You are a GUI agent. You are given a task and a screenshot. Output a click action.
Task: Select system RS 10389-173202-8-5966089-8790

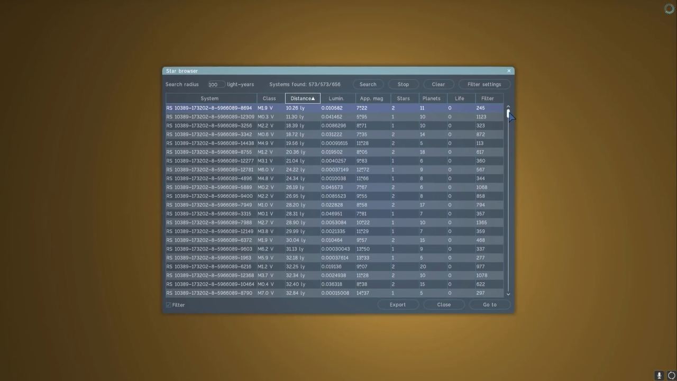tap(334, 293)
